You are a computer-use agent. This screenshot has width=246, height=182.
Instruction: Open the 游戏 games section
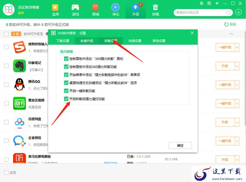[75, 7]
